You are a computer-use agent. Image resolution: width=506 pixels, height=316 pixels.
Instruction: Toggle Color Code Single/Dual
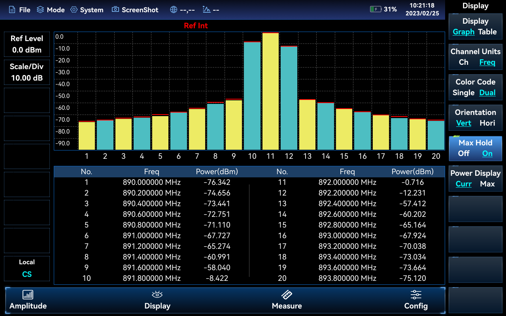point(475,87)
